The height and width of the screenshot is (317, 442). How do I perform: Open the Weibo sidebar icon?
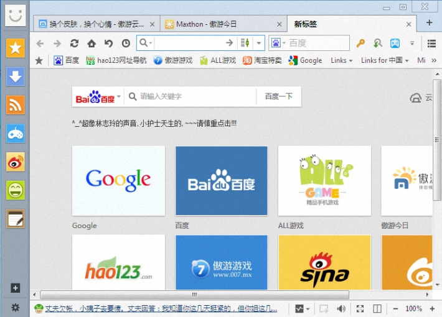coord(15,162)
